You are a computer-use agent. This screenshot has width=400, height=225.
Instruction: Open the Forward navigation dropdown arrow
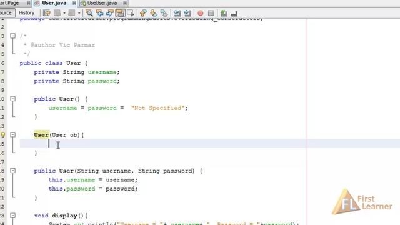[79, 12]
